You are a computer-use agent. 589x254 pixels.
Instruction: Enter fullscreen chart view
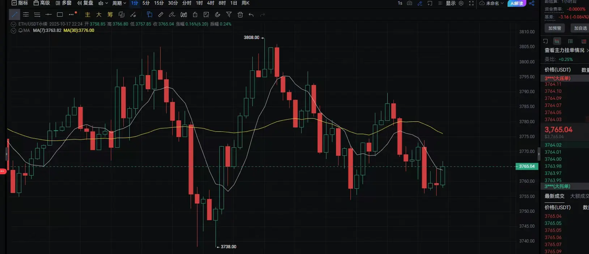click(x=471, y=3)
